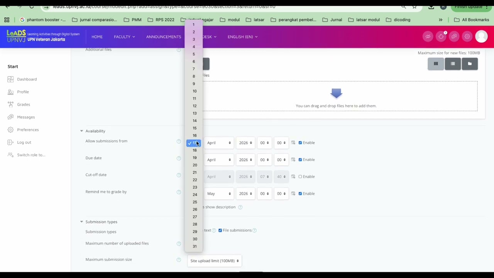Open calendar picker for Due date

(x=293, y=160)
